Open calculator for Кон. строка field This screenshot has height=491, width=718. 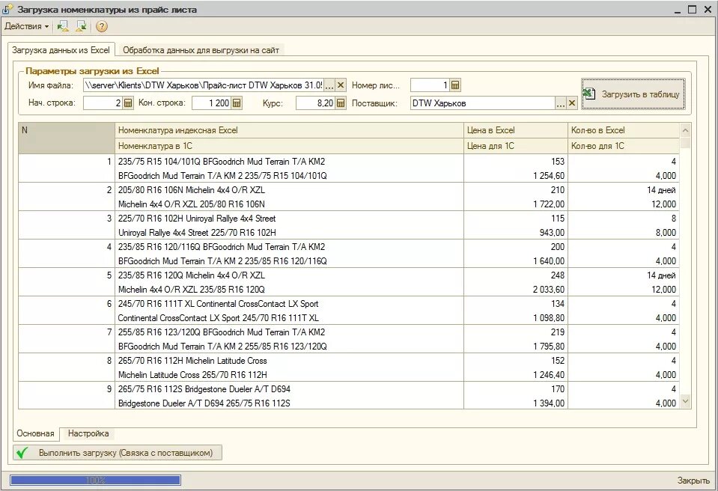(x=237, y=103)
